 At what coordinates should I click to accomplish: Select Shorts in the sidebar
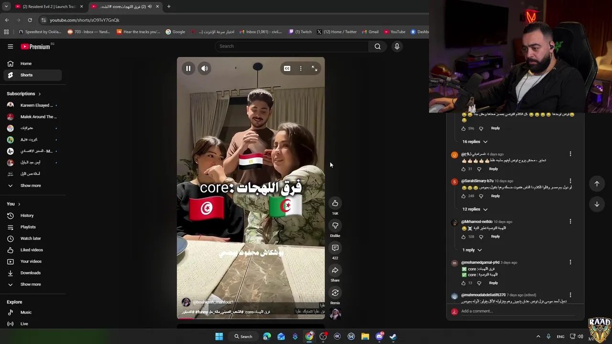(x=33, y=75)
